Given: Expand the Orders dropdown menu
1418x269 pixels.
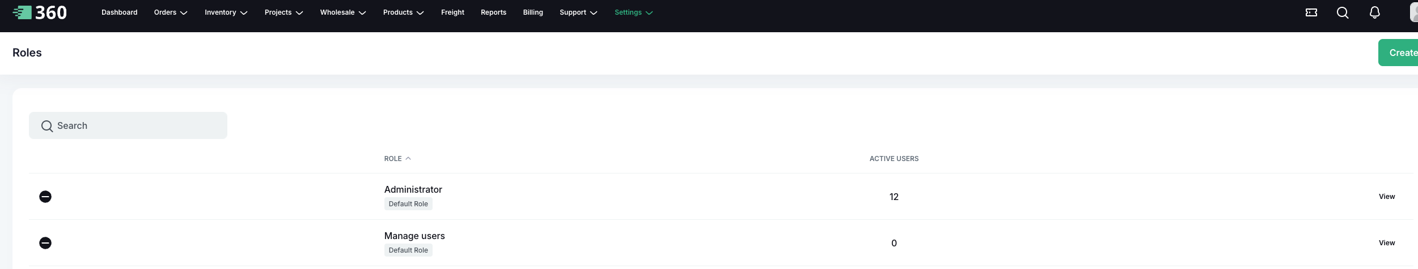Looking at the screenshot, I should 170,12.
